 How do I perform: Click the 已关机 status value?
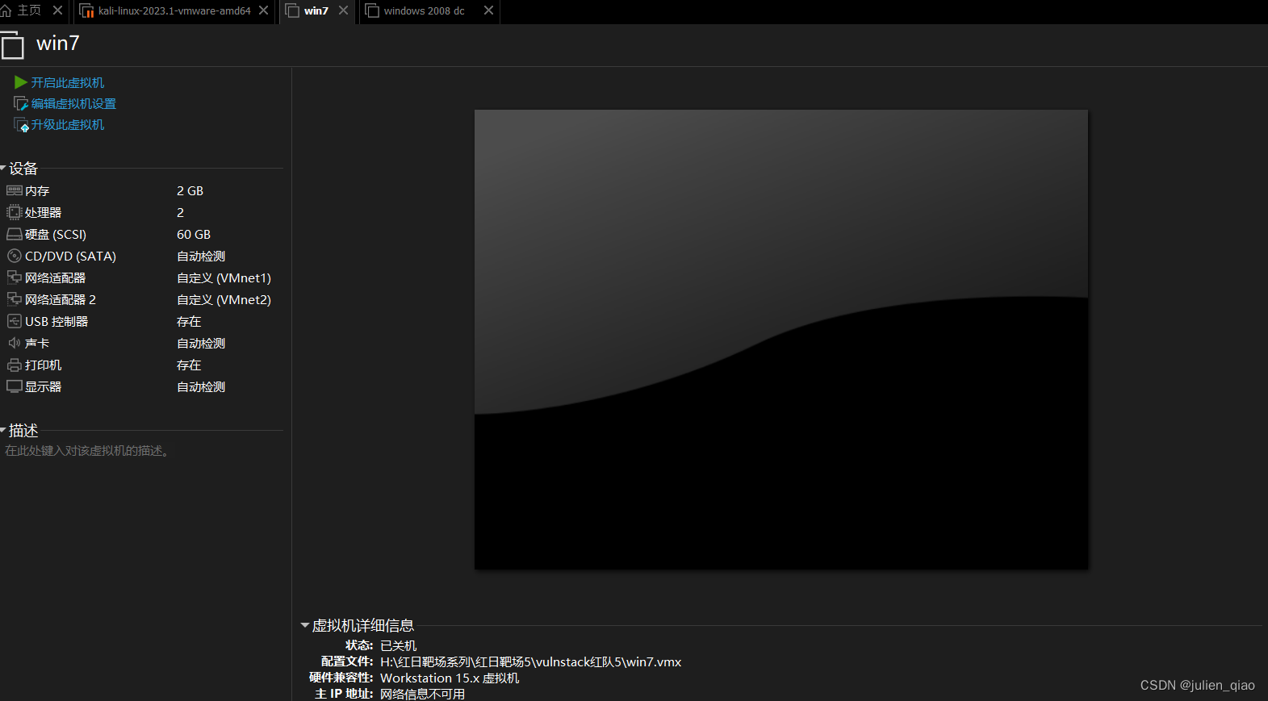click(x=399, y=645)
